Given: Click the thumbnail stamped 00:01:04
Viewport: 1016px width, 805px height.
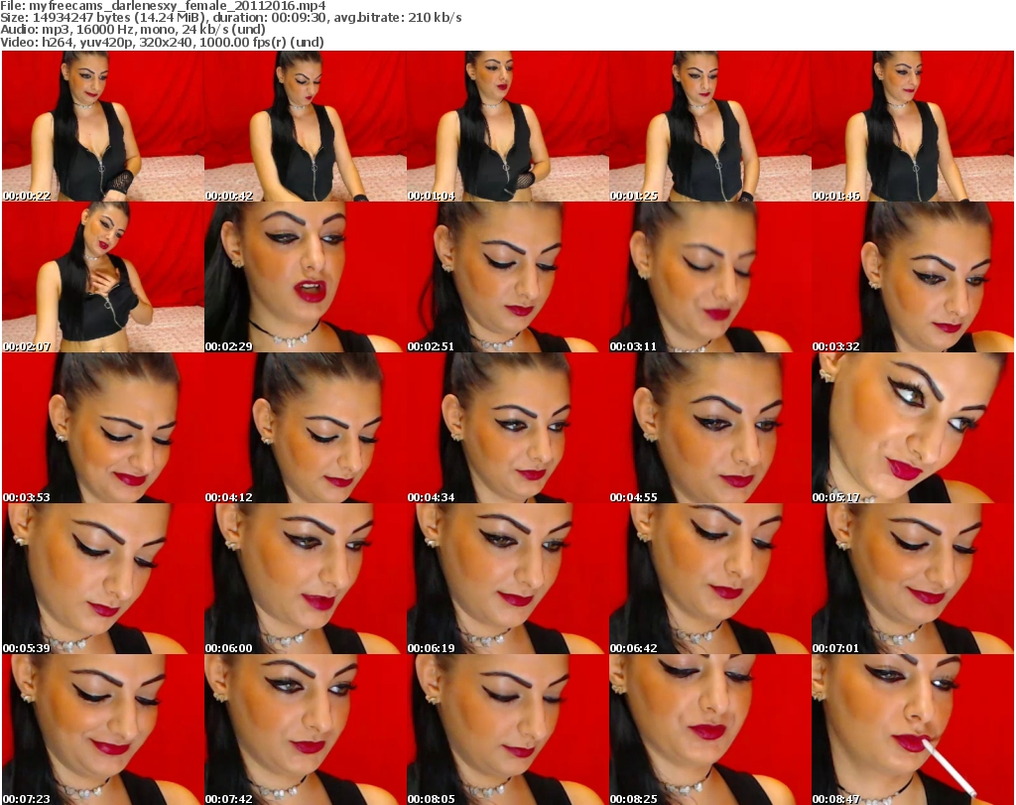Looking at the screenshot, I should (508, 126).
